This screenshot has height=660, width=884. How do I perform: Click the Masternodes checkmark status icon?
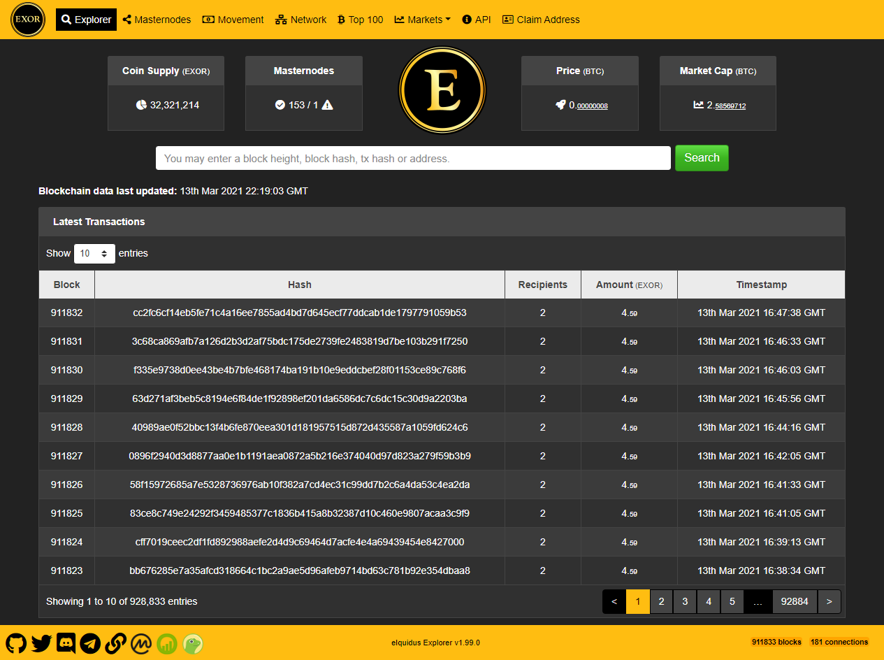[x=280, y=105]
